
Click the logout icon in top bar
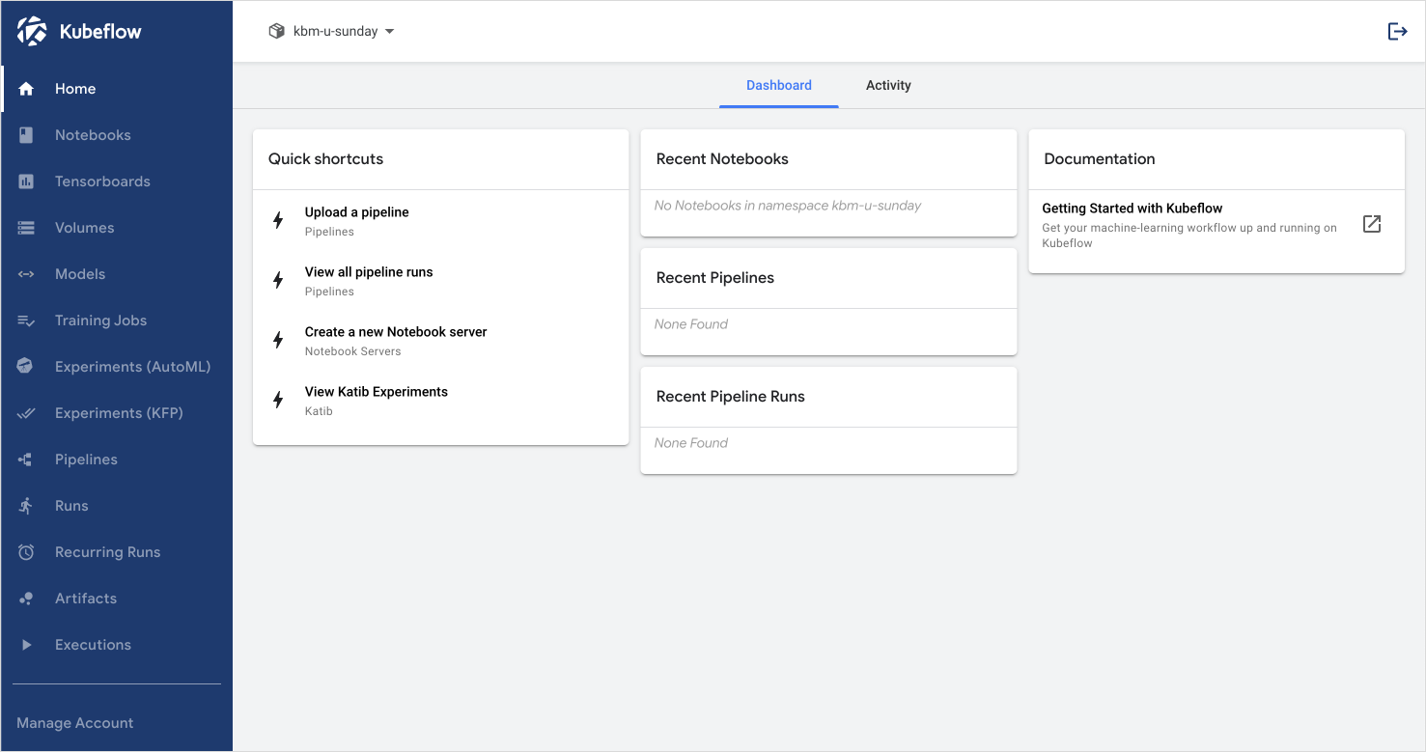click(x=1397, y=31)
